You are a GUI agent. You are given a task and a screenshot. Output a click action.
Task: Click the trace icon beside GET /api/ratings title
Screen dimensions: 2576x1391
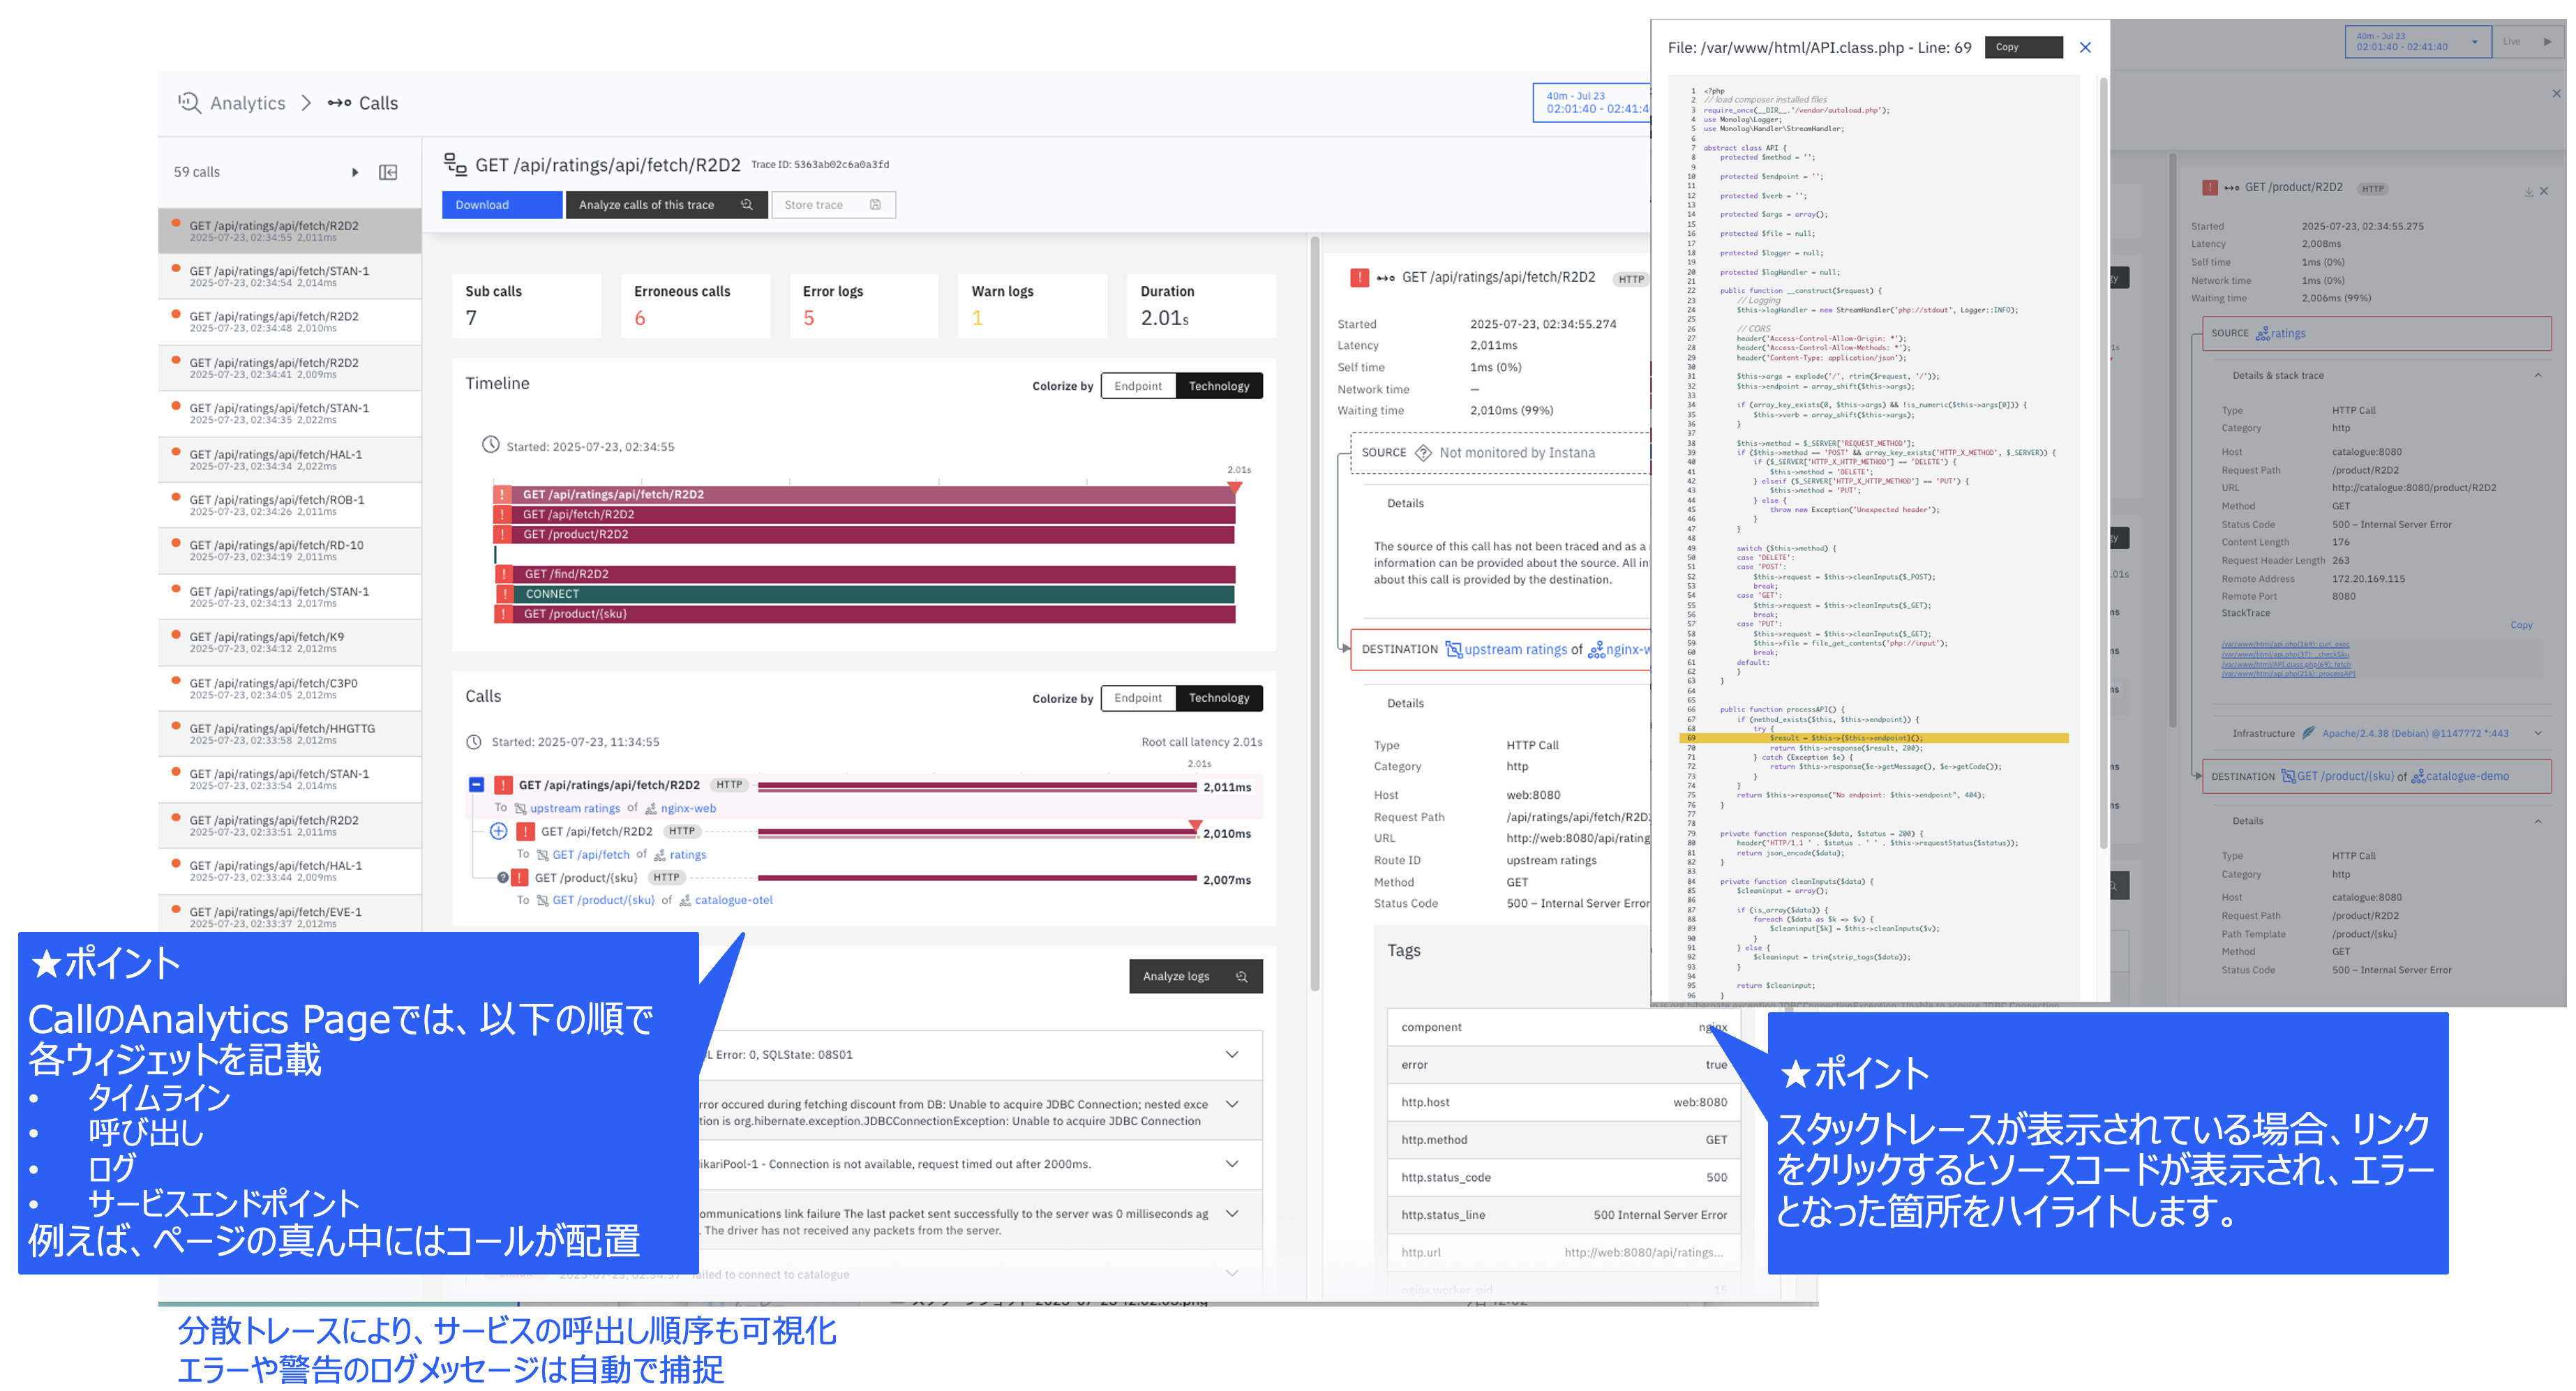point(455,164)
